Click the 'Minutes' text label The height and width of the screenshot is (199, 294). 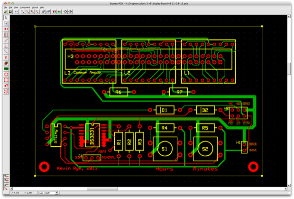(205, 169)
